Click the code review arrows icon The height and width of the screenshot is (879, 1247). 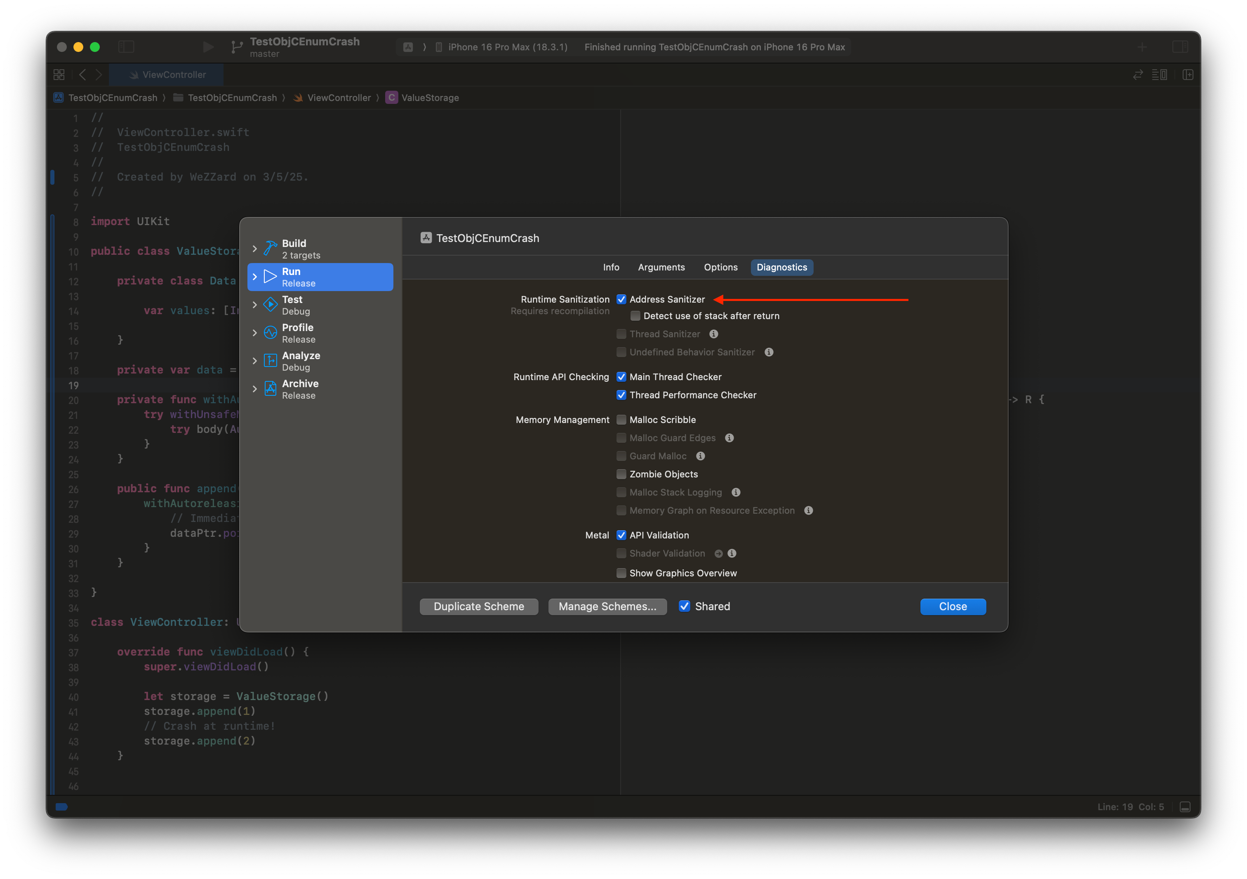tap(1138, 74)
